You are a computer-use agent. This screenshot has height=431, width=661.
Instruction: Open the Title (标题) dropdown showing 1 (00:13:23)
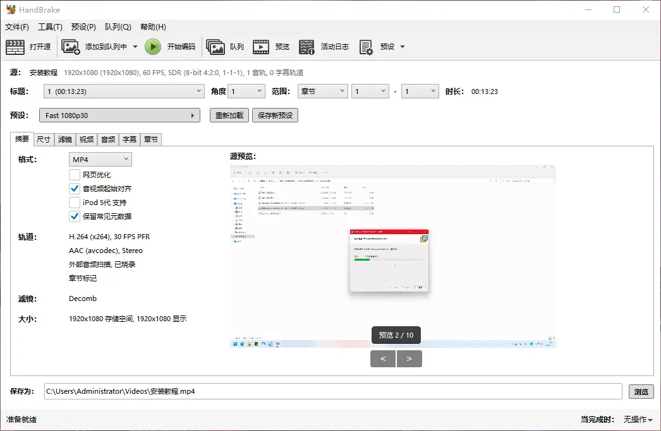point(124,92)
